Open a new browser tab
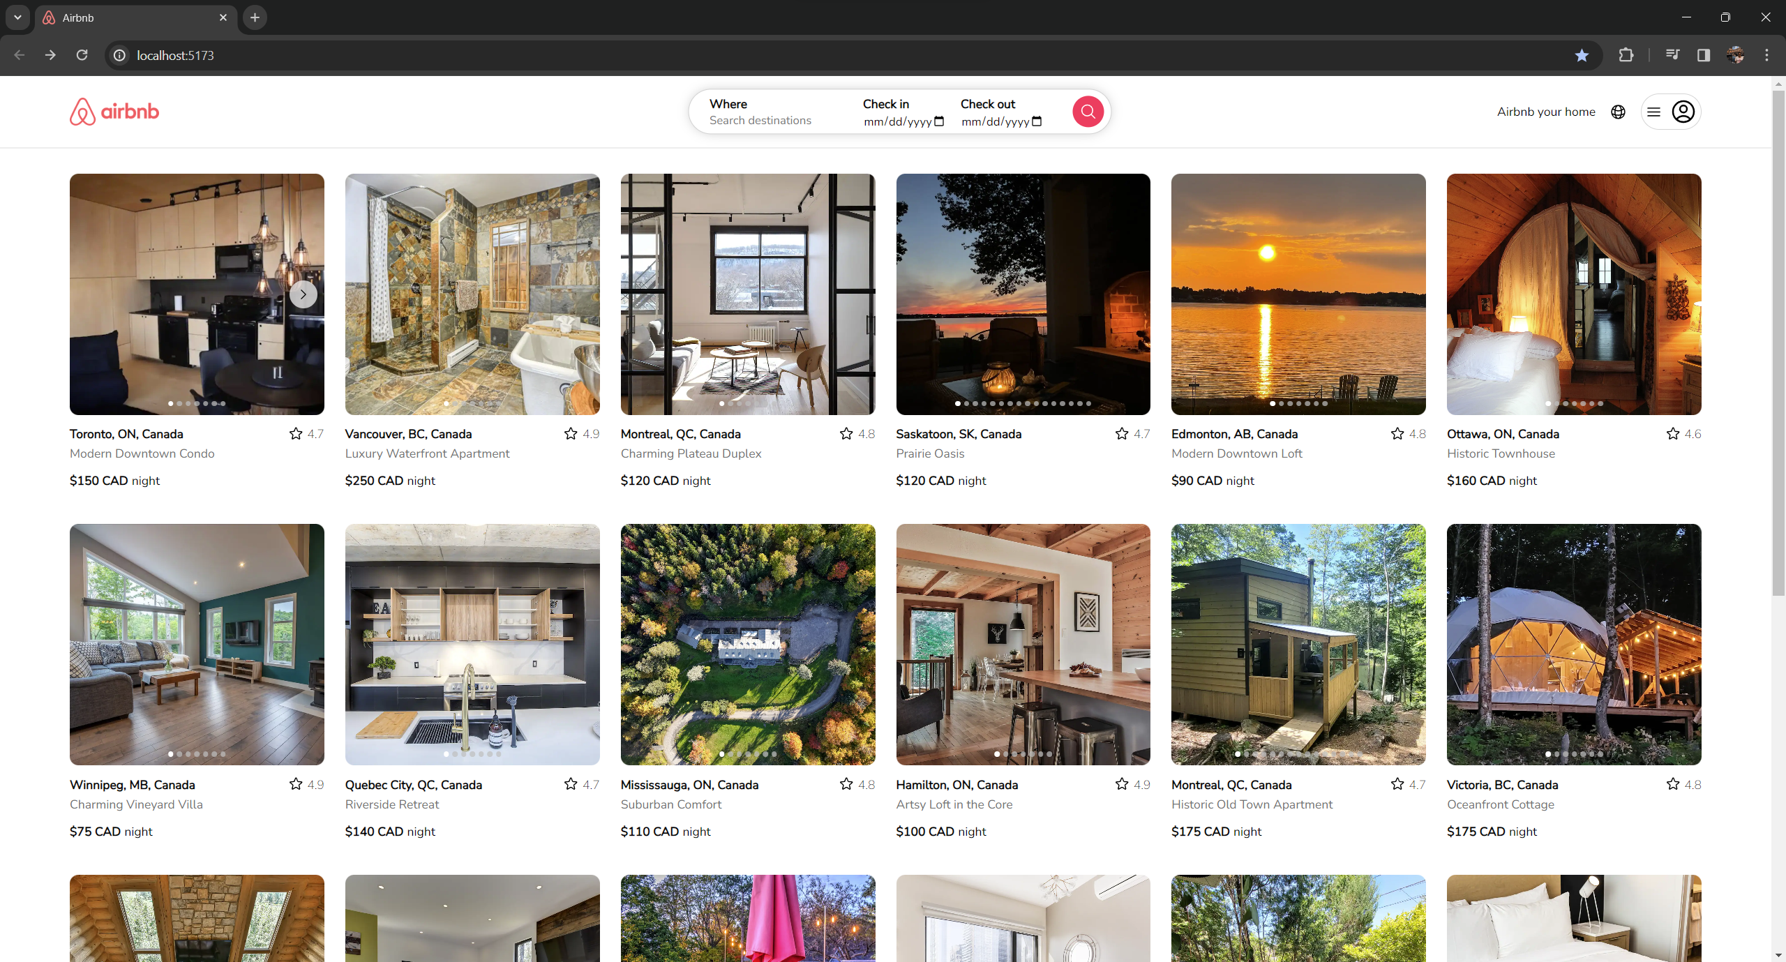Viewport: 1786px width, 962px height. pyautogui.click(x=255, y=17)
